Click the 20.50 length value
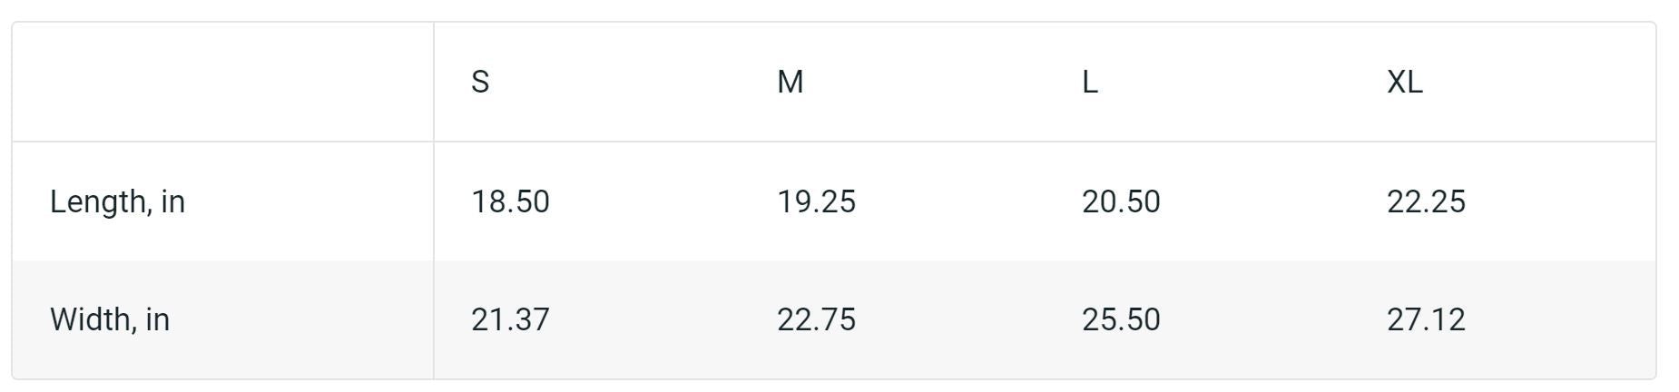1679x392 pixels. pyautogui.click(x=1121, y=201)
